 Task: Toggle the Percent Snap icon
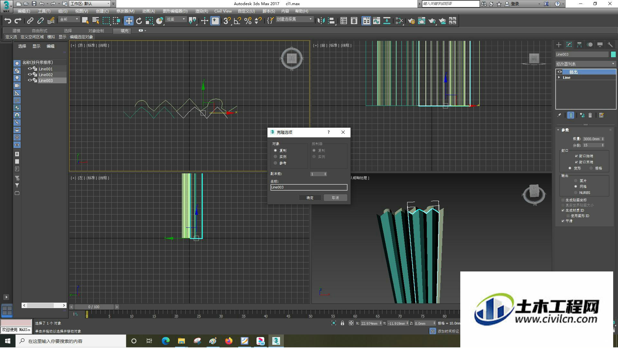(x=248, y=21)
